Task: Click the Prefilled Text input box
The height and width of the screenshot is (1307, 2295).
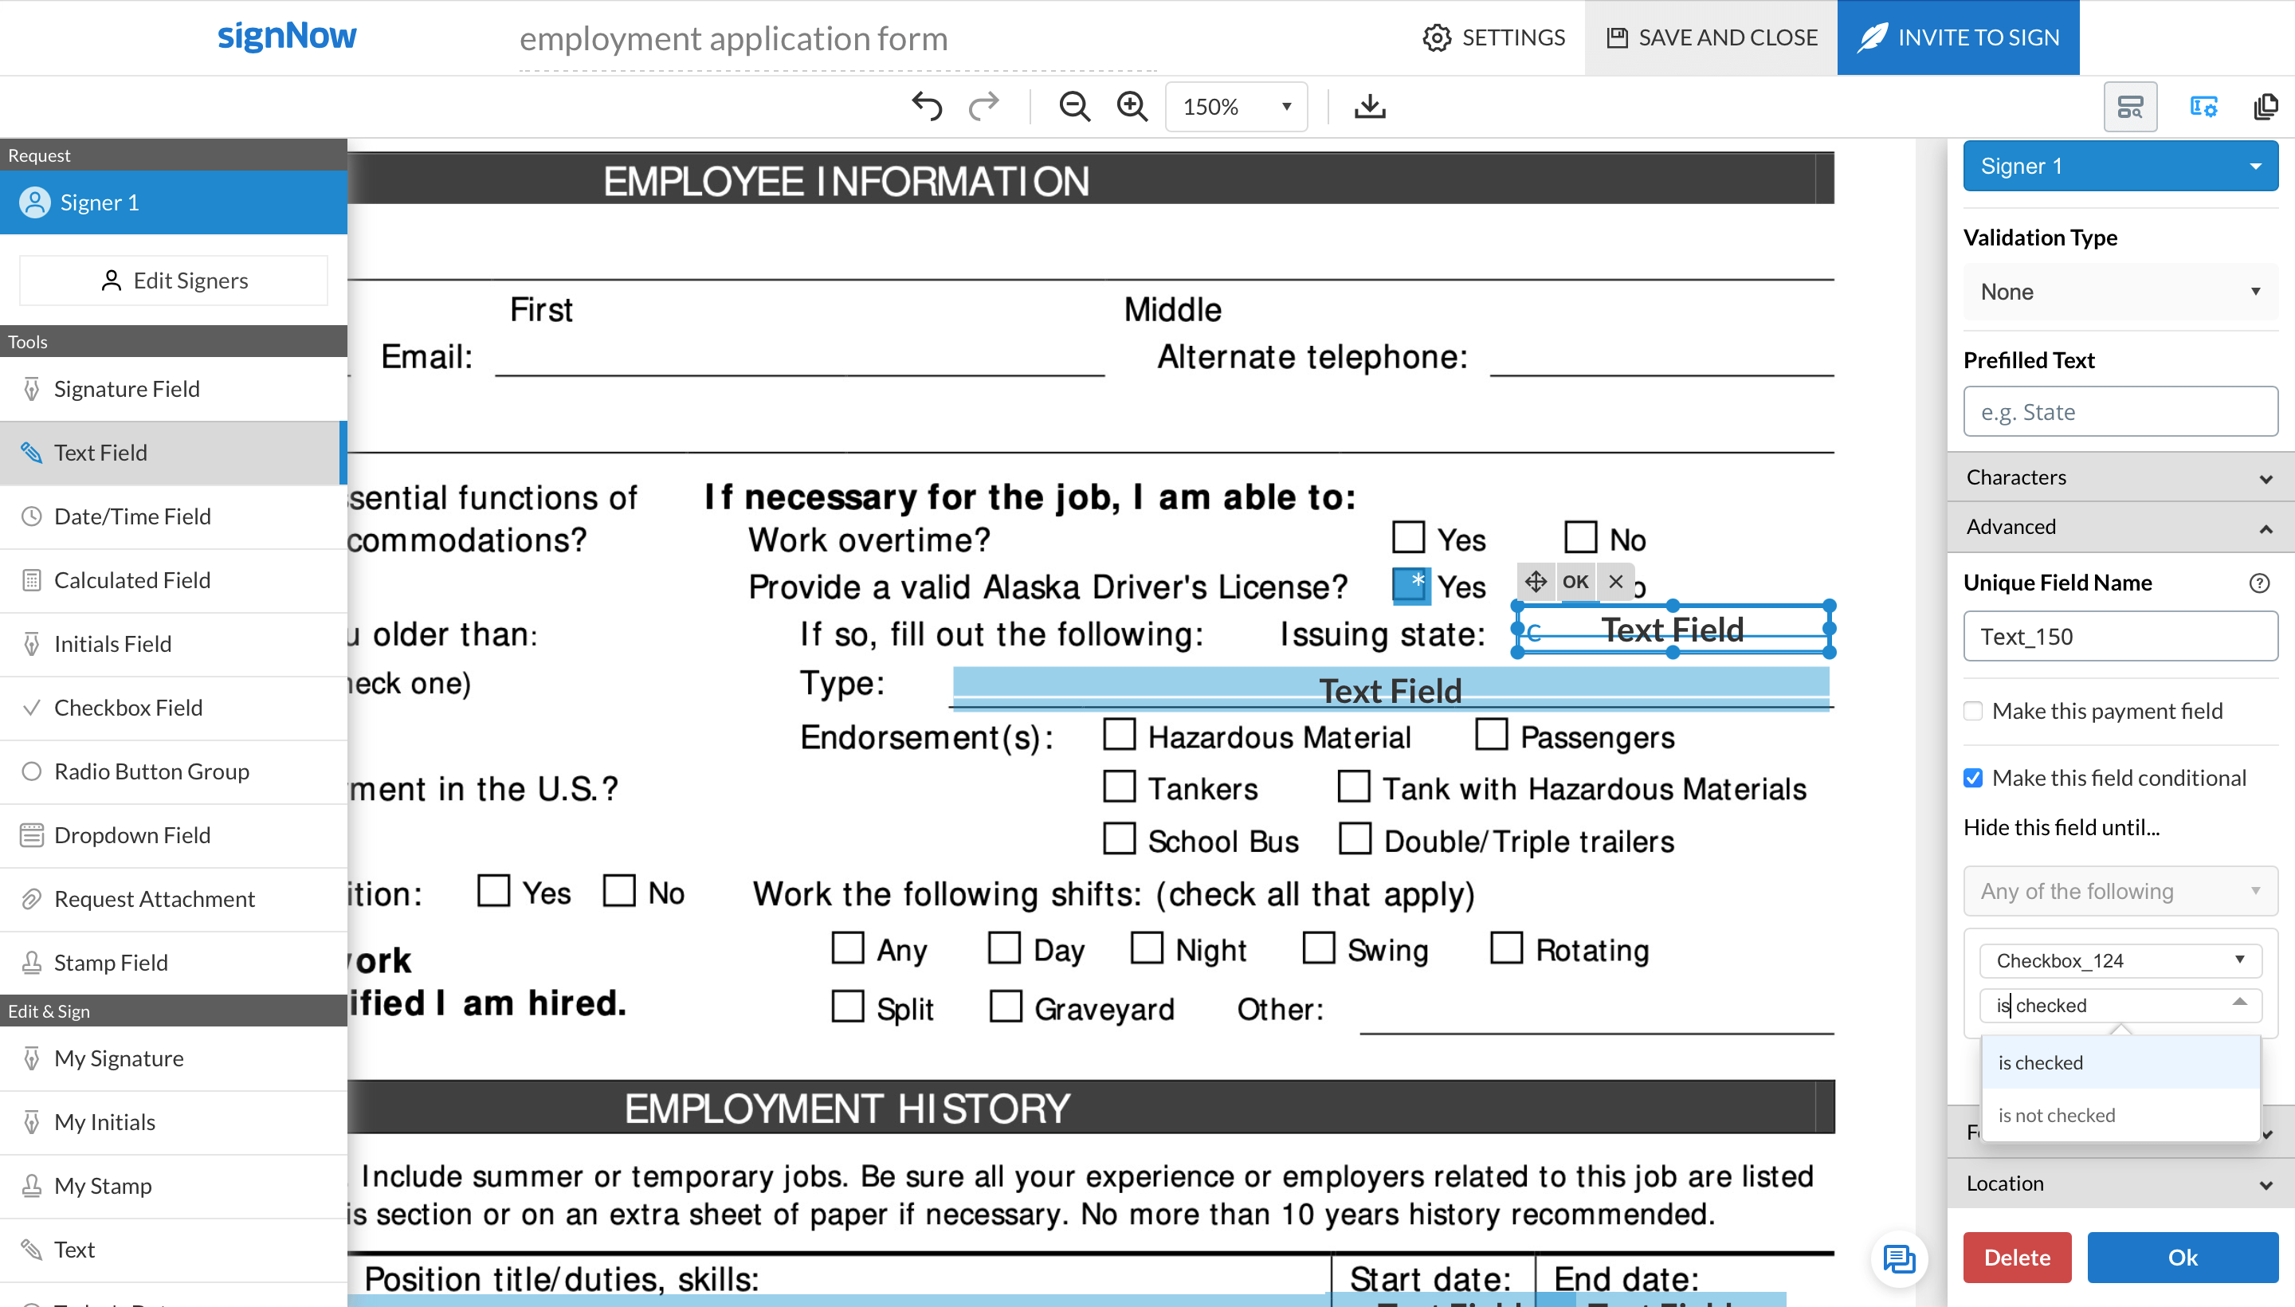Action: [x=2120, y=412]
